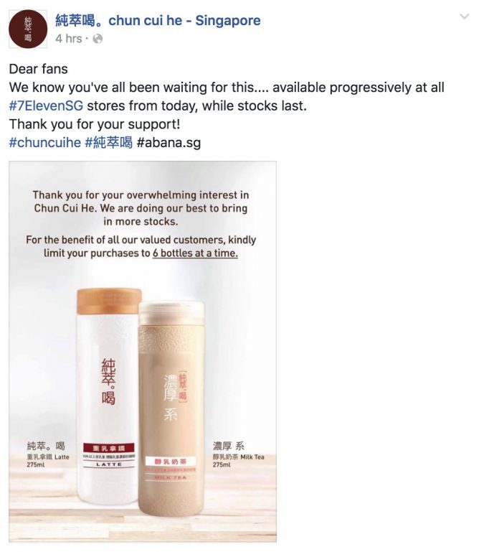Follow the #chuncuihe hashtag
The width and height of the screenshot is (479, 552).
tap(45, 143)
